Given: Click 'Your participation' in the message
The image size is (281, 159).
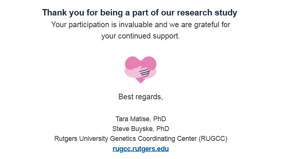Looking at the screenshot, I should point(77,25).
